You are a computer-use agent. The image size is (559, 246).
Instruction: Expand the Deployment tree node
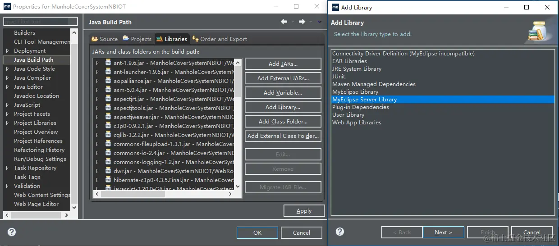[x=7, y=51]
